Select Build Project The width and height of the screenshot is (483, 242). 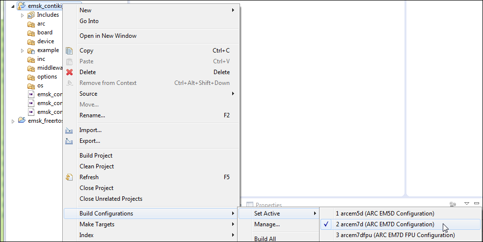[x=151, y=156]
